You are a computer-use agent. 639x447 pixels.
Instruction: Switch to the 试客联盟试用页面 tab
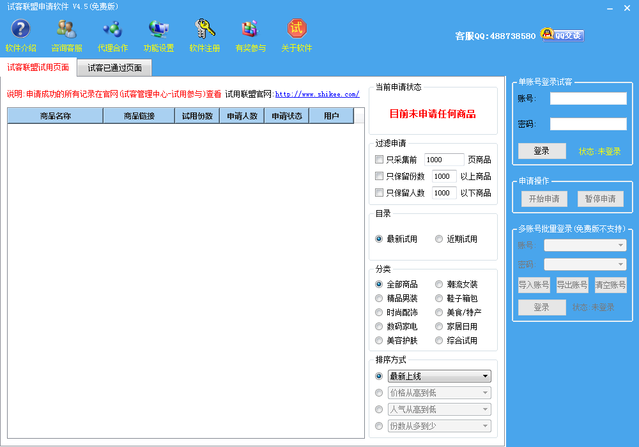point(38,67)
